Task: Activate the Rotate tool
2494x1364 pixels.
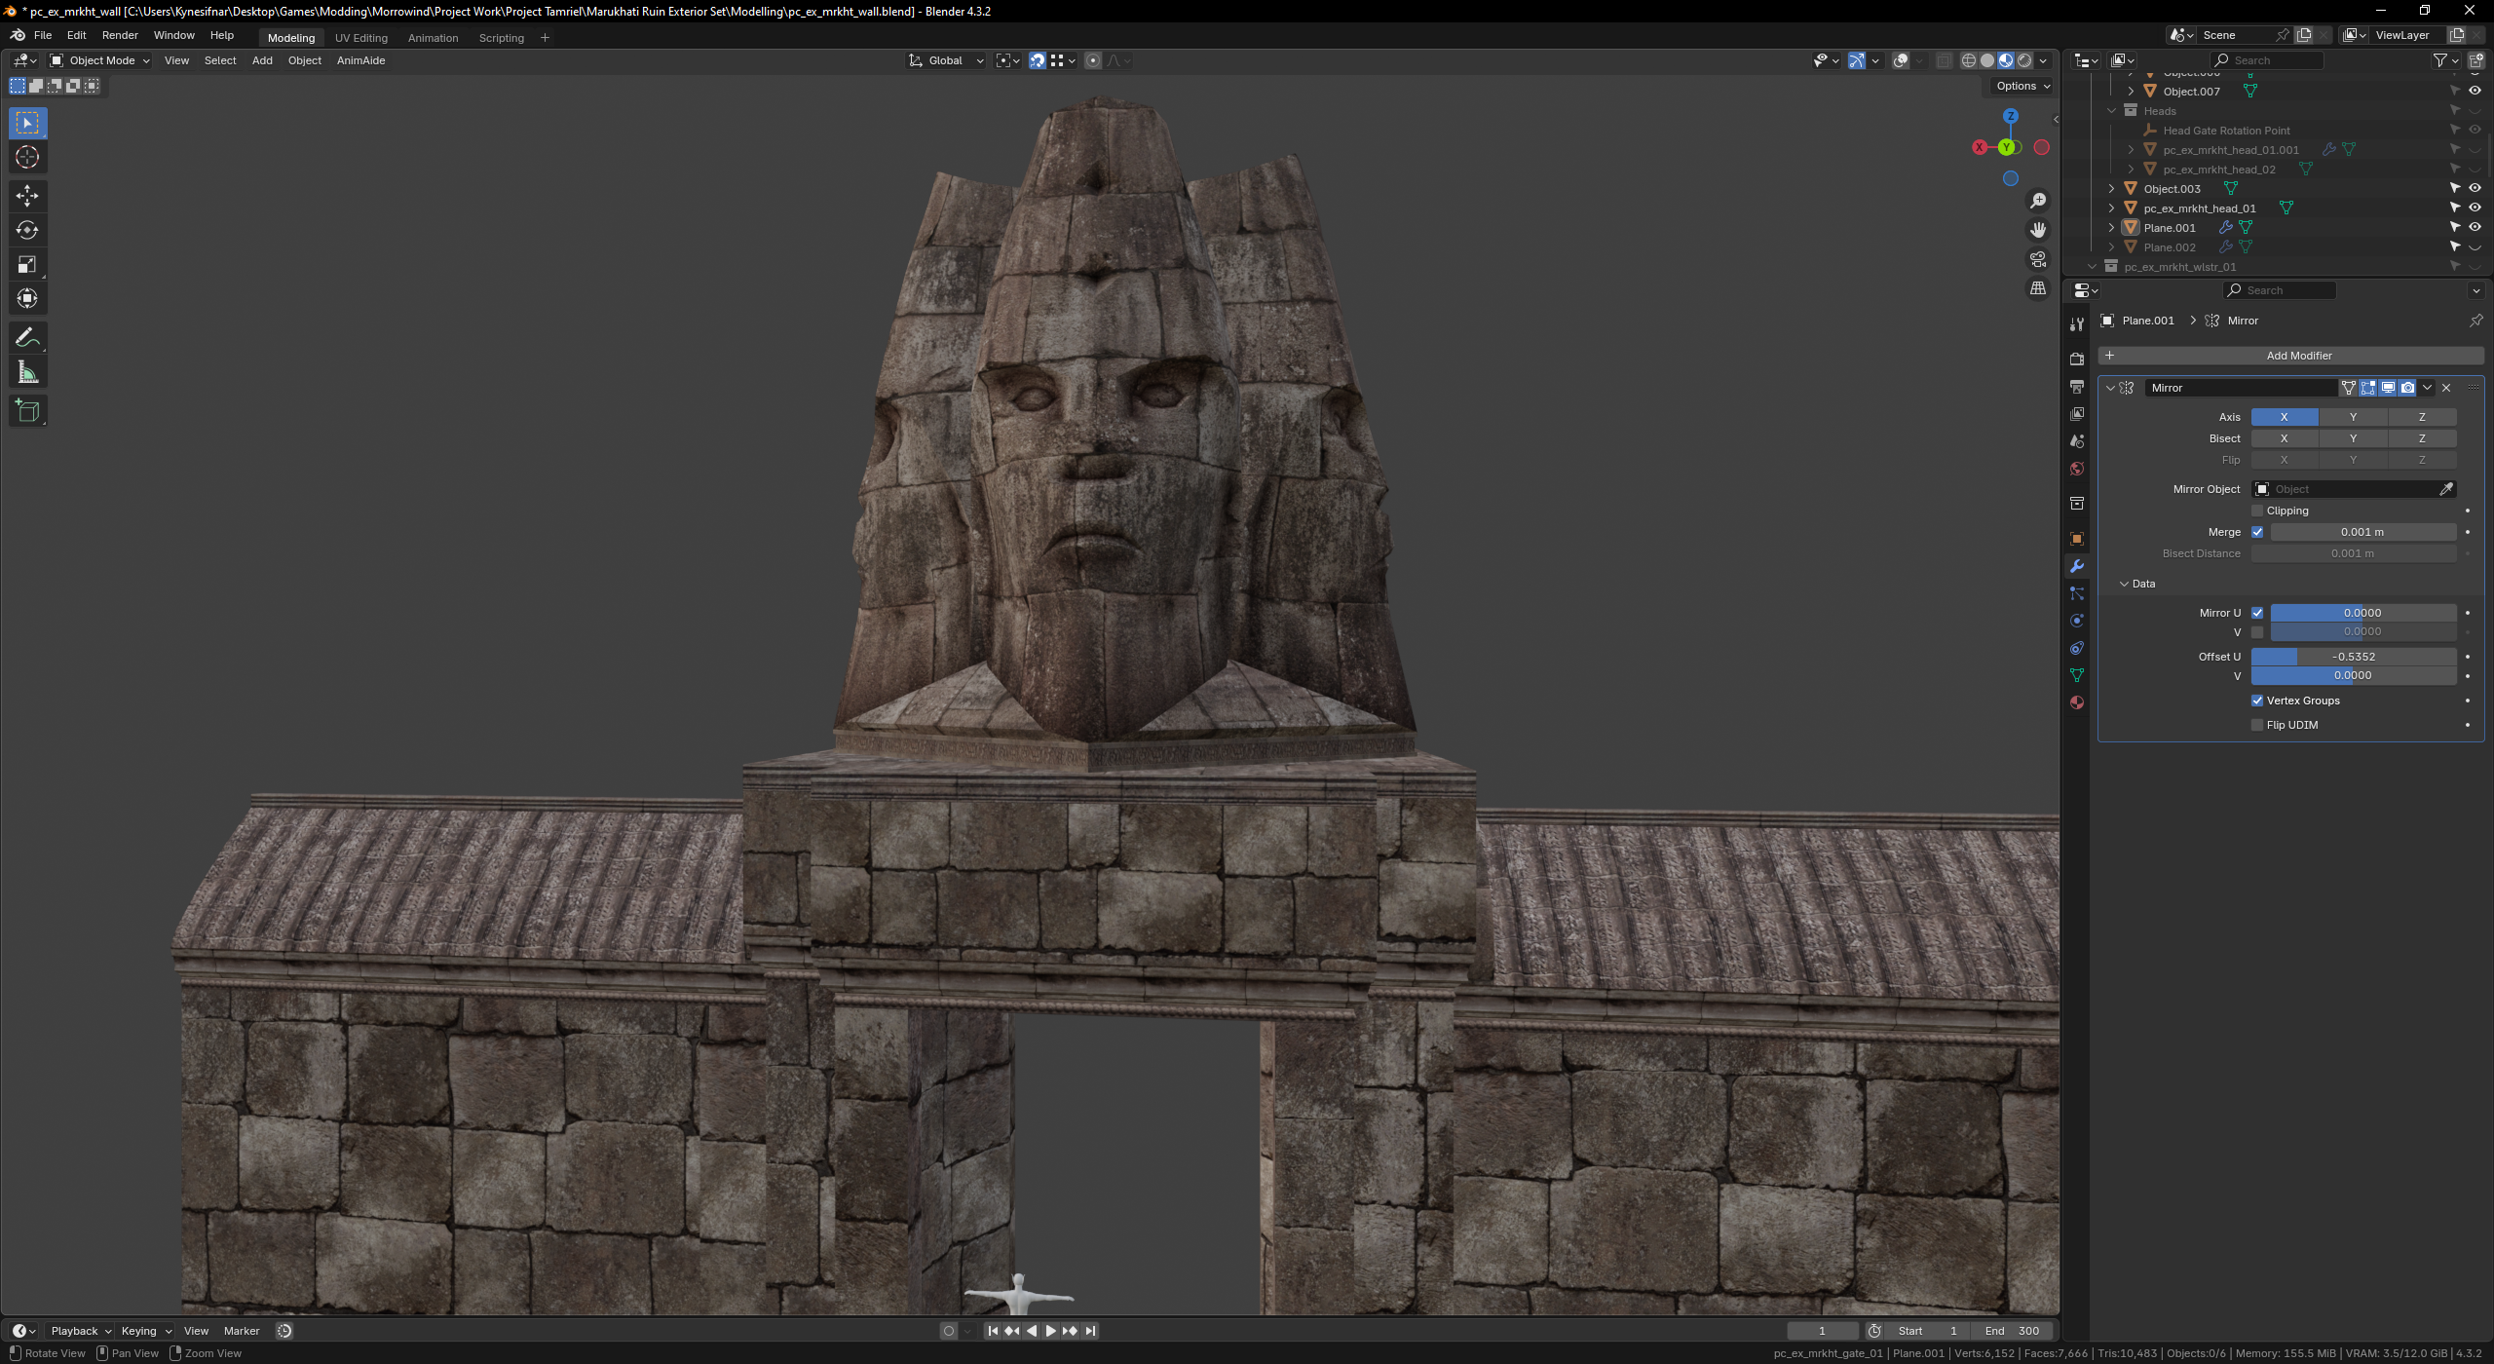Action: pos(27,230)
